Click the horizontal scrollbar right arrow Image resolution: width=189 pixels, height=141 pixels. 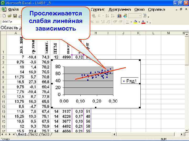click(x=182, y=134)
